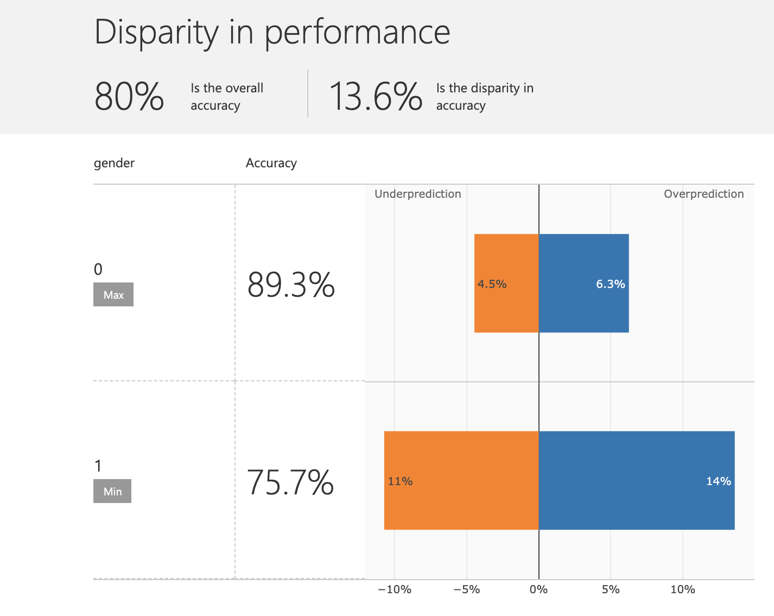Viewport: 774px width, 616px height.
Task: Select the orange 11% underprediction bar
Action: tap(461, 480)
